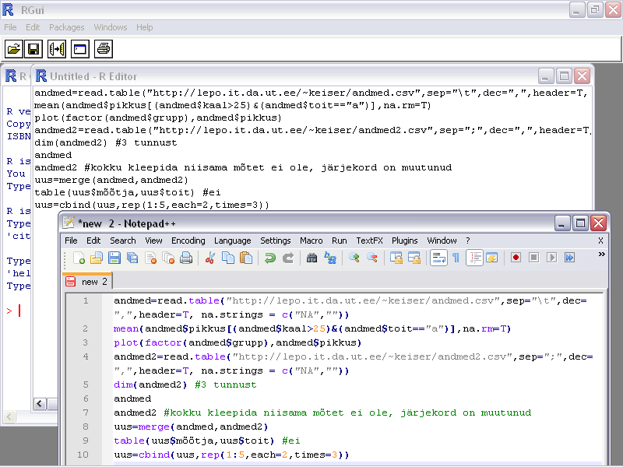The image size is (623, 467).
Task: Open Find with the binoculars icon
Action: pos(312,258)
